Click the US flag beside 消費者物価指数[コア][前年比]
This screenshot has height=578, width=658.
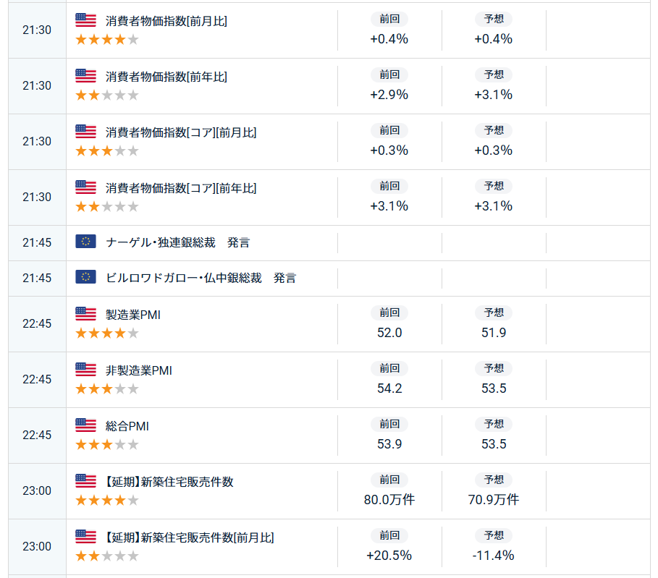[85, 187]
